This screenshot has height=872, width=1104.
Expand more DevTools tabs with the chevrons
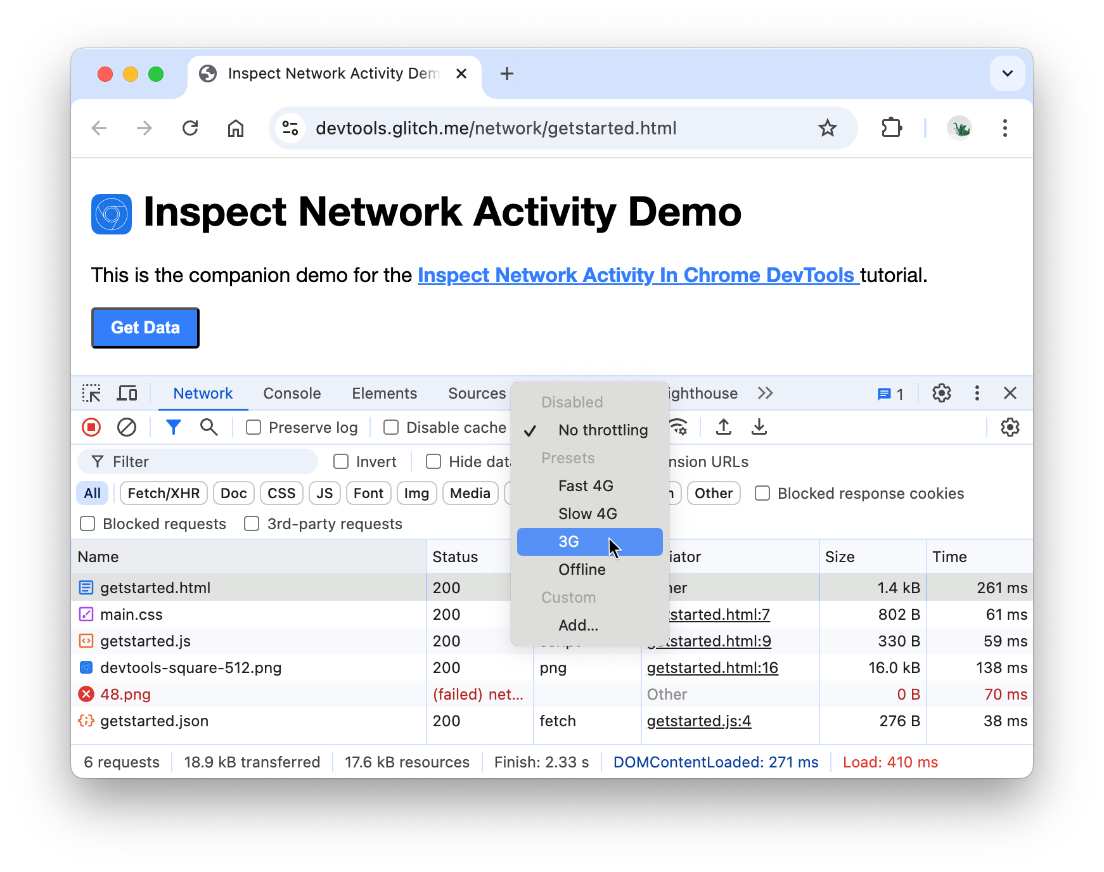point(765,394)
